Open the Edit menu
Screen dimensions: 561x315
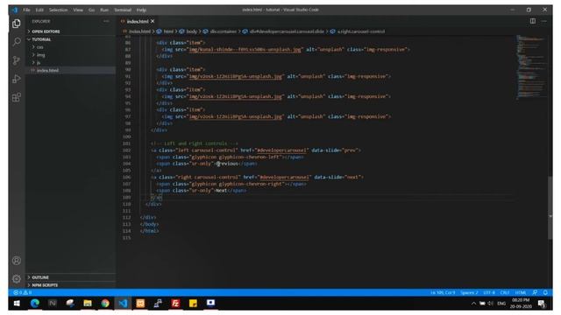coord(39,10)
